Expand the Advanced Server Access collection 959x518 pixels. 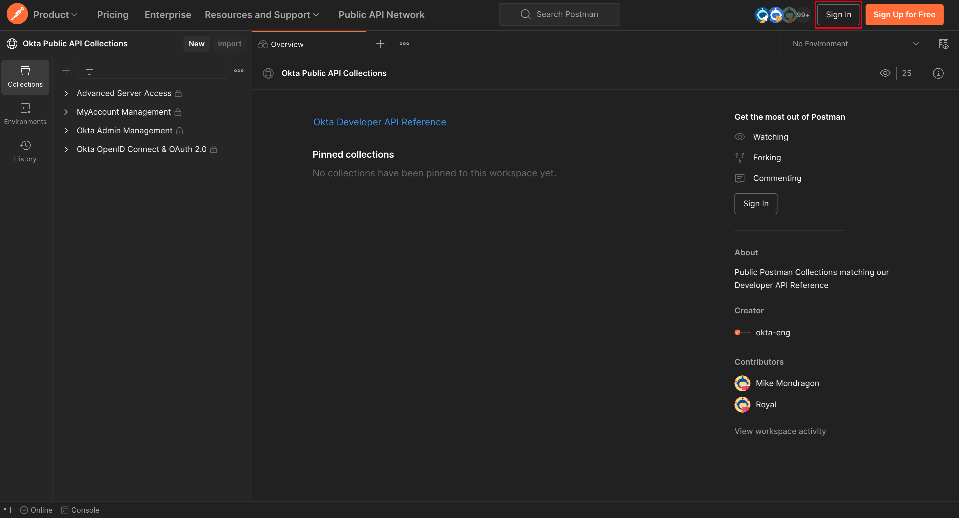66,93
